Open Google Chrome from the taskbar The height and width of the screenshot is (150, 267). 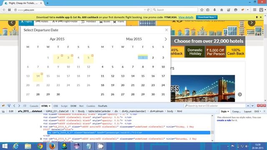(x=40, y=146)
